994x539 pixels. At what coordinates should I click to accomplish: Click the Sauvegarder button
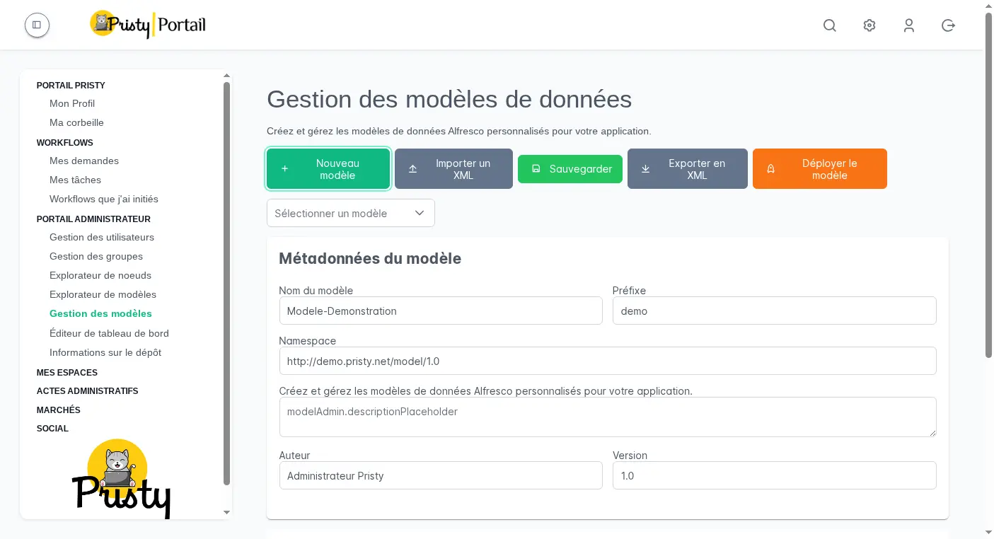[x=570, y=168]
